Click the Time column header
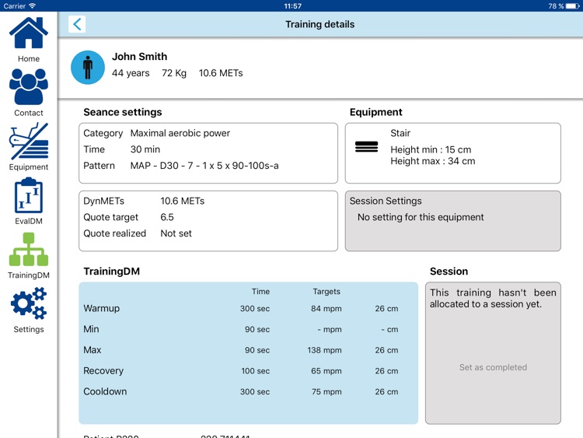The width and height of the screenshot is (583, 438). pos(260,292)
